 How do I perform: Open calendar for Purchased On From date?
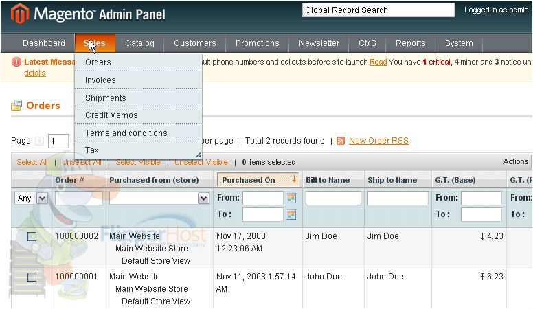pyautogui.click(x=291, y=198)
